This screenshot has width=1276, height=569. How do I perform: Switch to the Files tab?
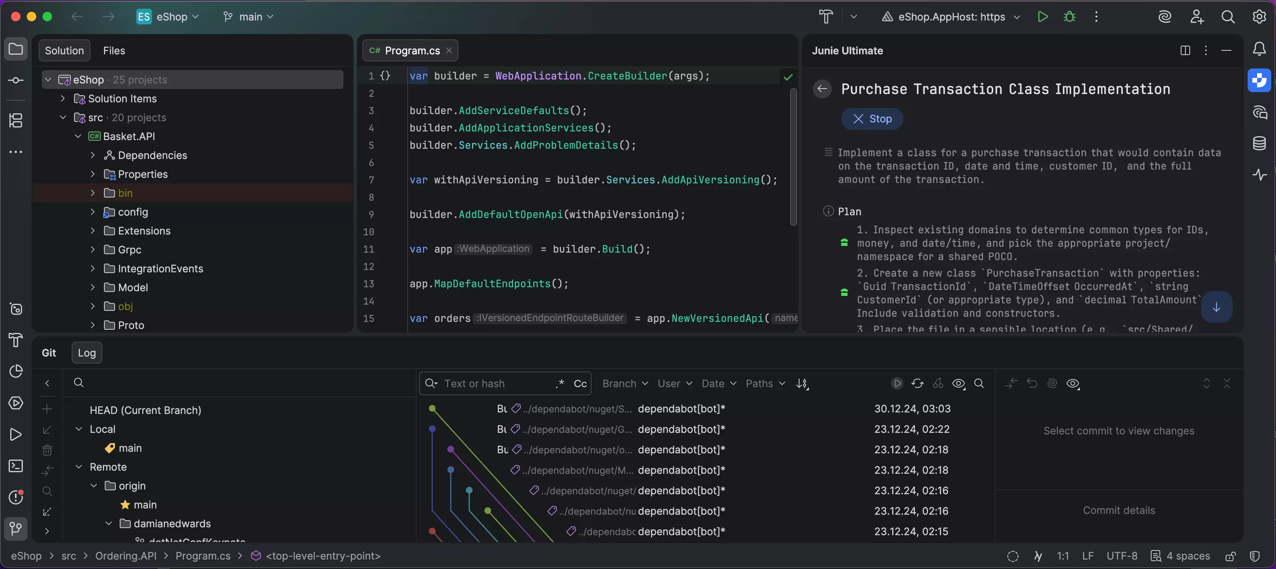114,50
